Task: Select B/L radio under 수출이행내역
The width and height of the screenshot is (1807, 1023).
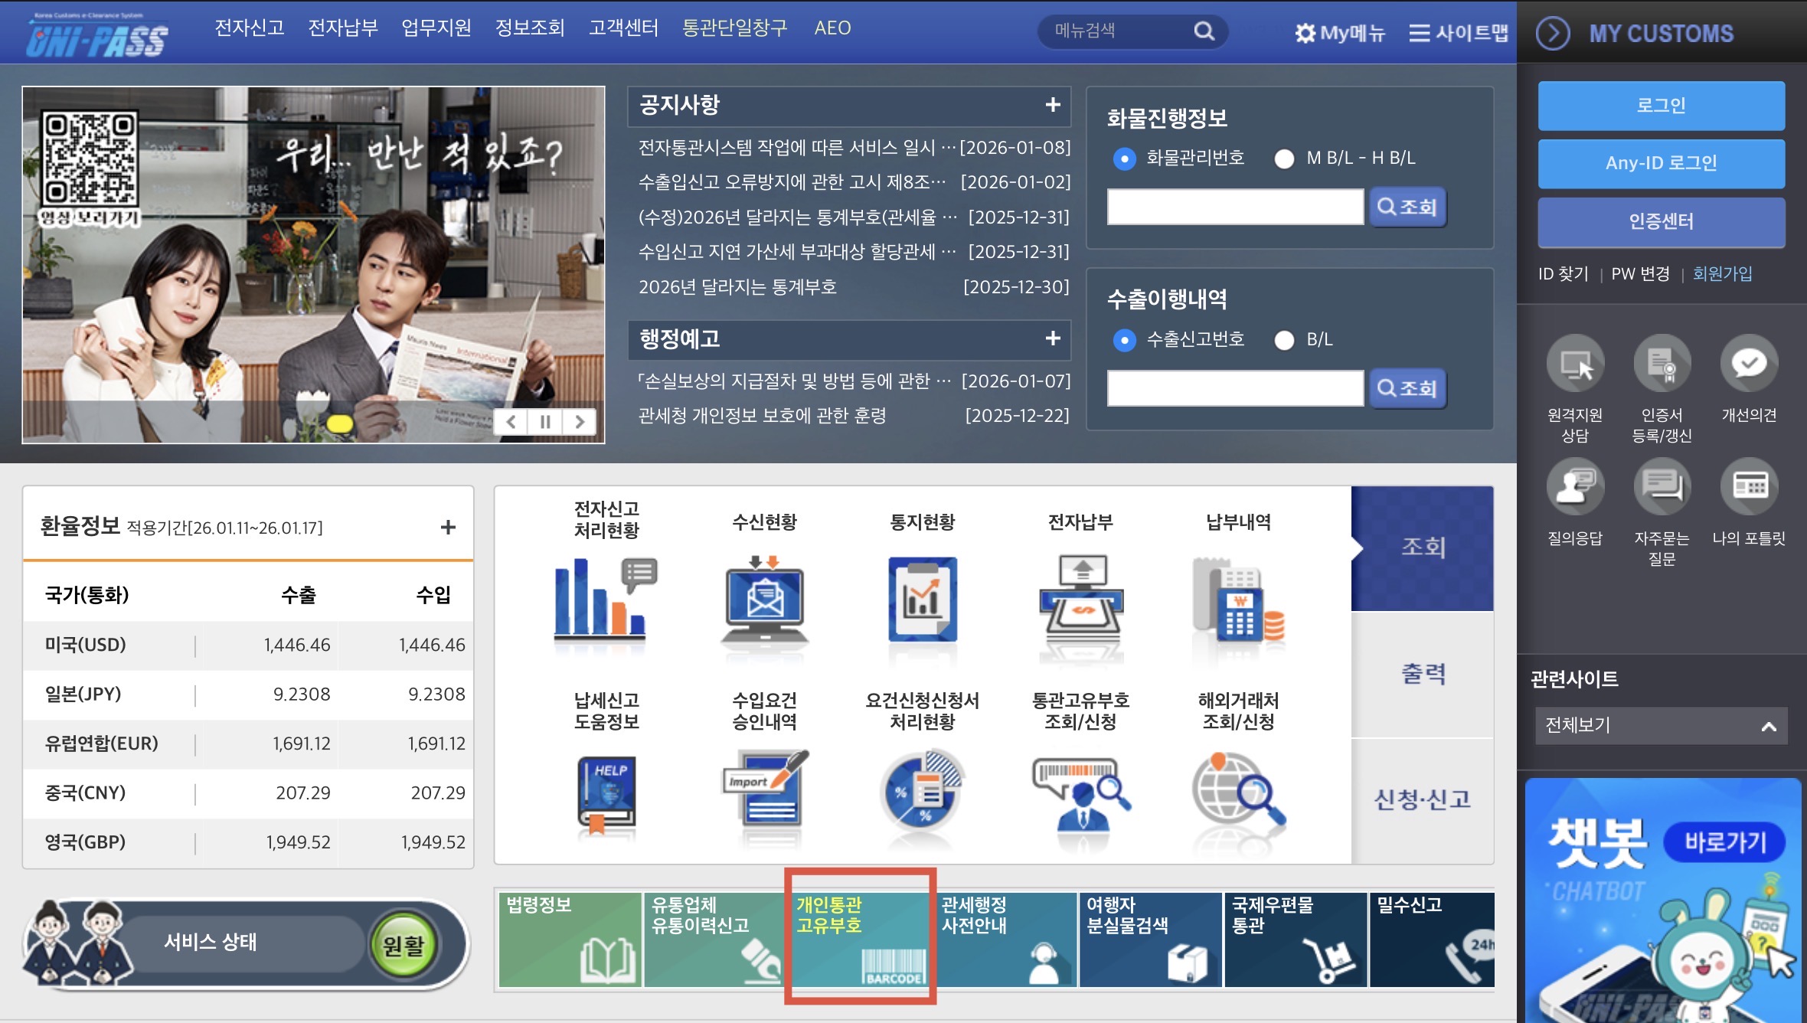Action: [1284, 340]
